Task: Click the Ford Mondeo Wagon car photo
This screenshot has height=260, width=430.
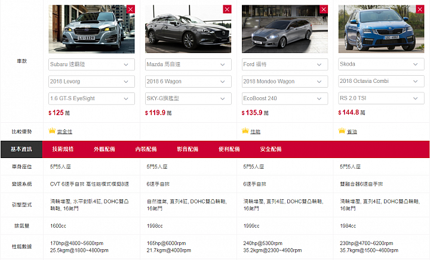Action: pyautogui.click(x=285, y=29)
